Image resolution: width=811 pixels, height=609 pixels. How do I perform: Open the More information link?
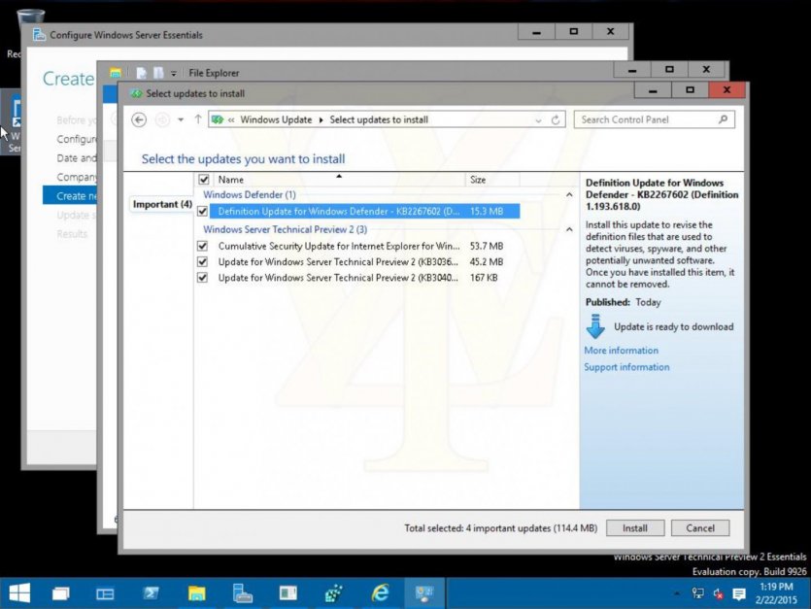(x=621, y=351)
